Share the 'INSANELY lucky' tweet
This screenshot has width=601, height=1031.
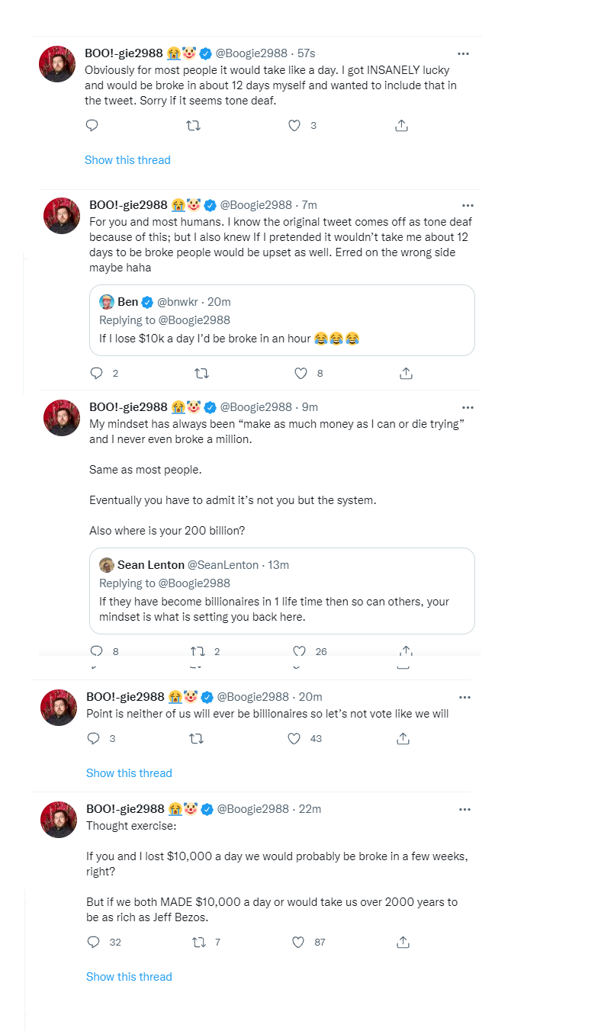(402, 126)
